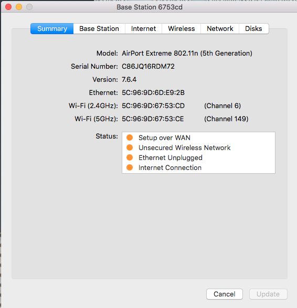Image resolution: width=297 pixels, height=308 pixels.
Task: Click the Version: field label
Action: (x=105, y=80)
